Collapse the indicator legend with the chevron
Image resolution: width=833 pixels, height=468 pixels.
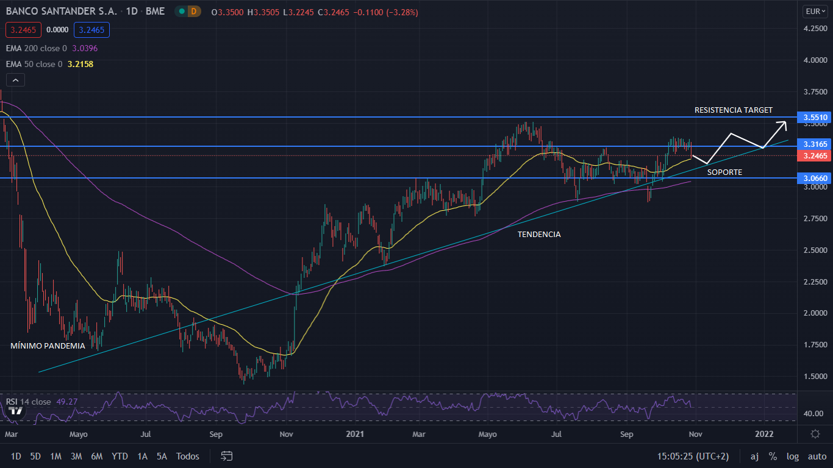tap(15, 80)
